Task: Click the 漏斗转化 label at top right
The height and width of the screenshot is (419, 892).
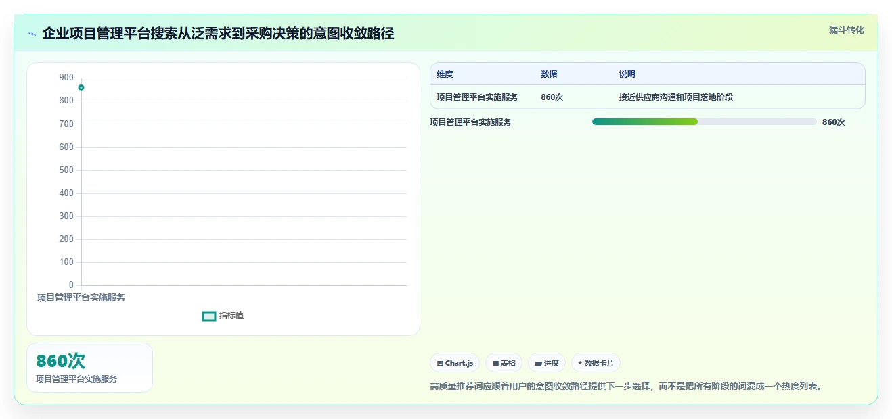Action: point(846,30)
